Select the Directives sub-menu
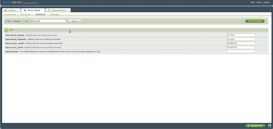This screenshot has width=273, height=129. coord(41,14)
